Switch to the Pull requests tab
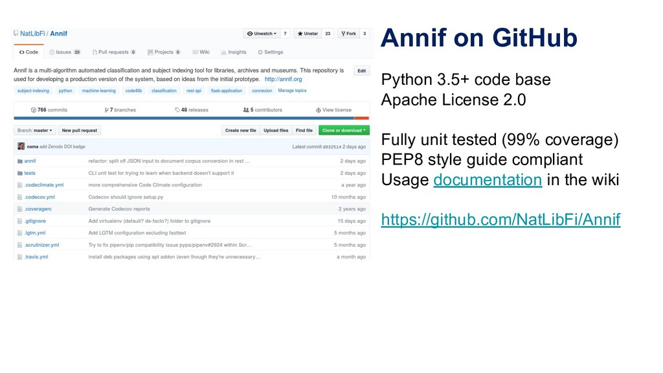This screenshot has width=663, height=373. coord(114,52)
